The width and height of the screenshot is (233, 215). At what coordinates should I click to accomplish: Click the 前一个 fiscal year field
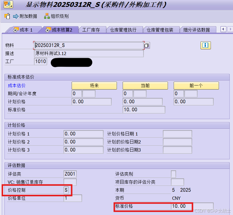point(191,94)
